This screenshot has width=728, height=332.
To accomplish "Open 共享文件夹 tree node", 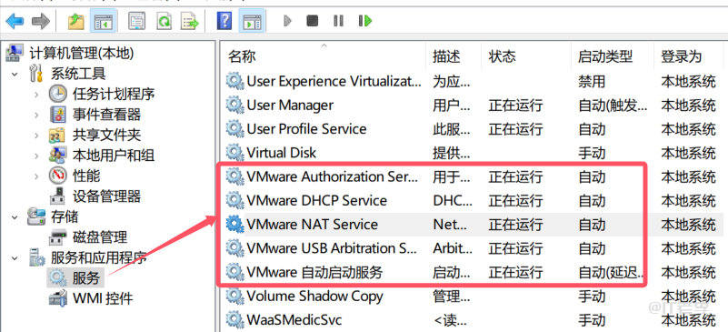I will point(106,135).
